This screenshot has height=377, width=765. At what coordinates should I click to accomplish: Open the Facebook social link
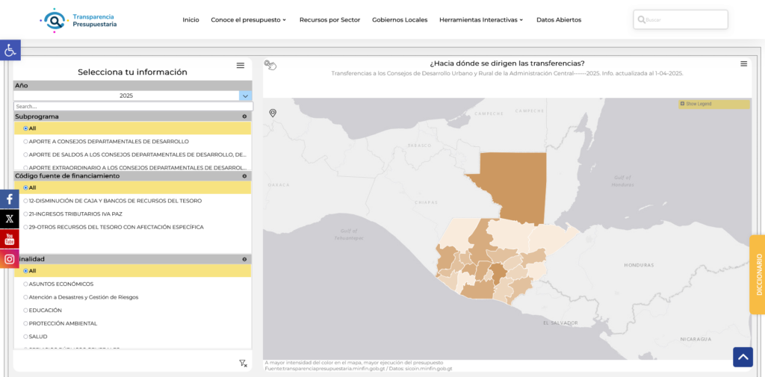point(10,199)
